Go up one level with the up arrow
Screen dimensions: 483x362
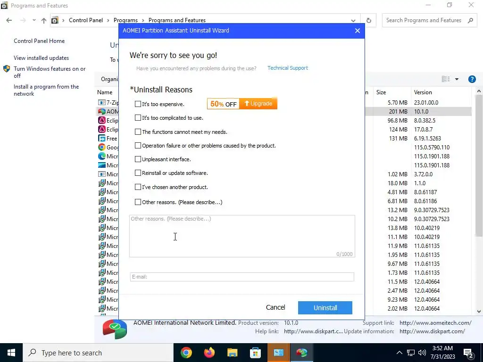[44, 20]
